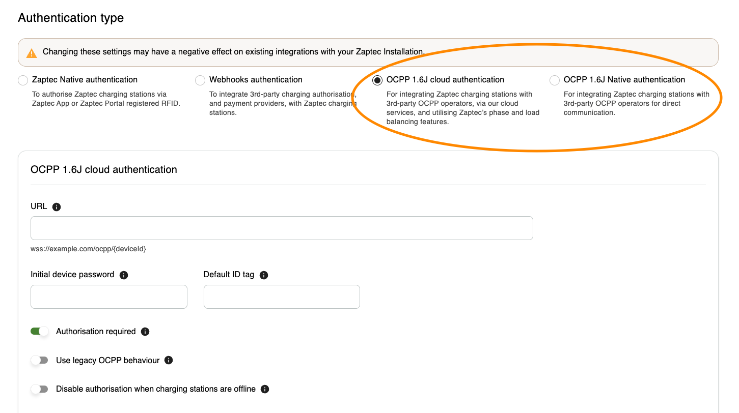
Task: Click the Default ID tag field
Action: [282, 297]
